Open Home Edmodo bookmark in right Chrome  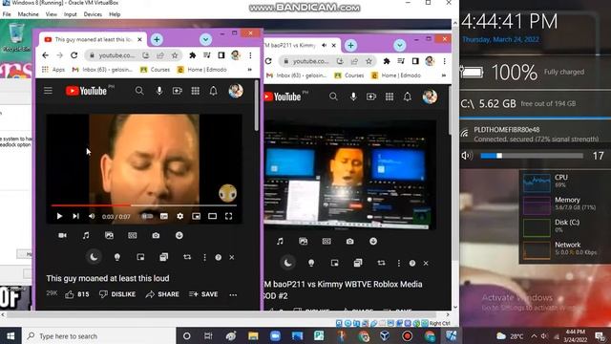pyautogui.click(x=397, y=75)
